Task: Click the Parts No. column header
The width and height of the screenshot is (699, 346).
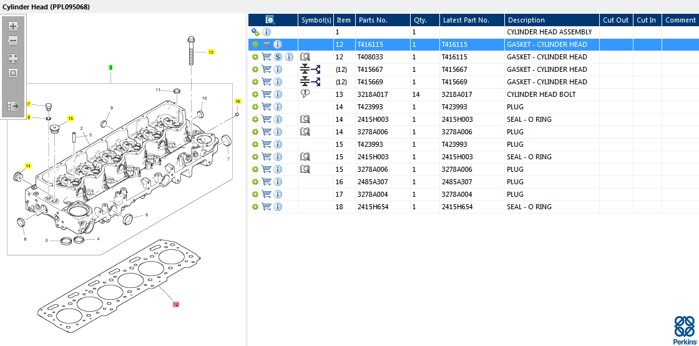Action: coord(374,20)
